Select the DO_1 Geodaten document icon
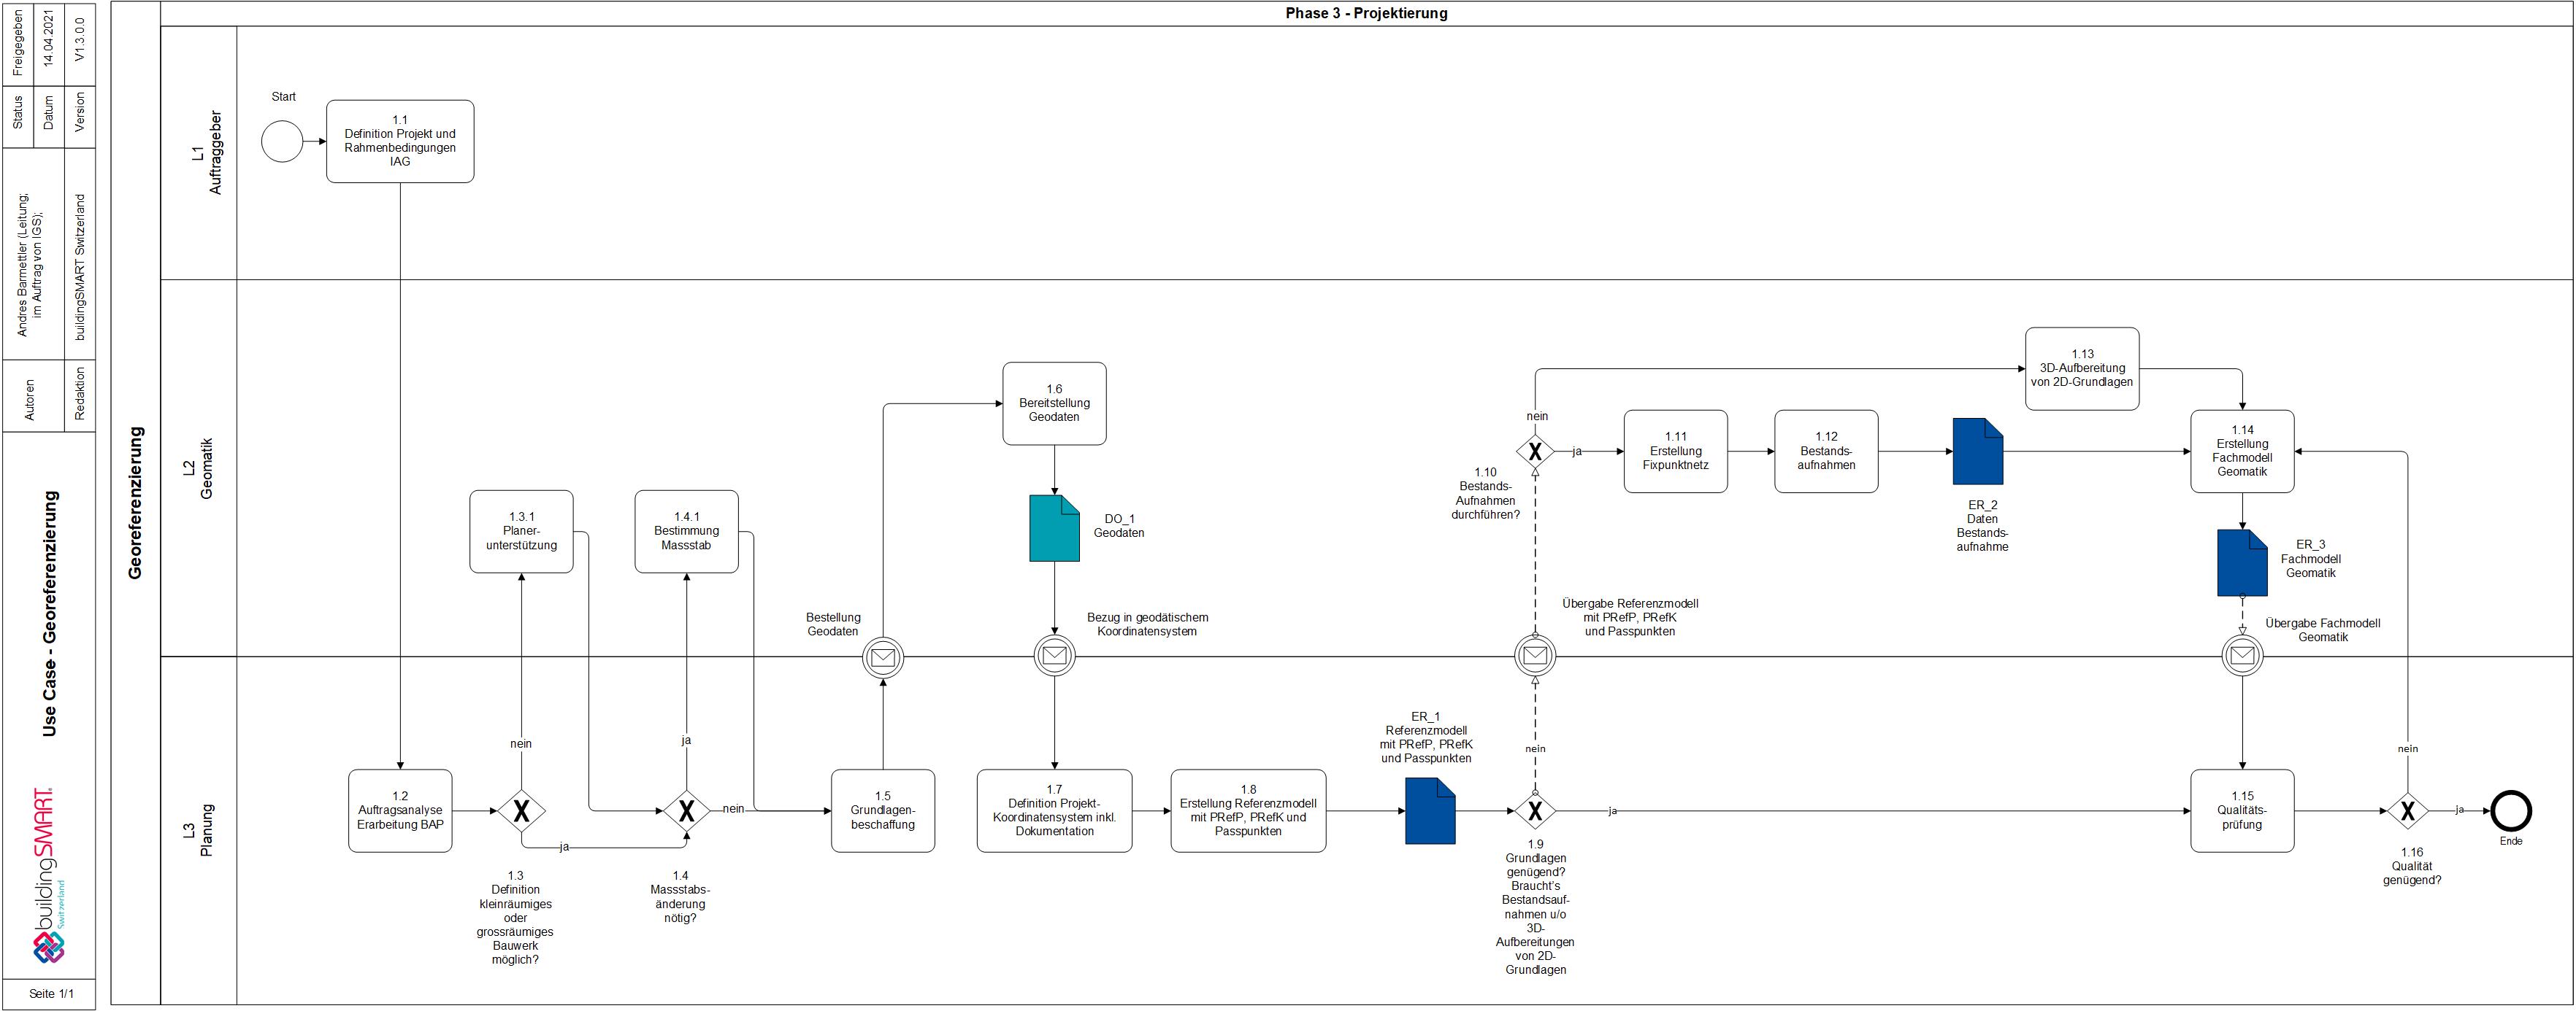 point(1054,527)
